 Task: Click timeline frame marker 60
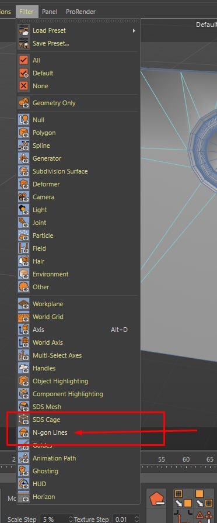[186, 459]
